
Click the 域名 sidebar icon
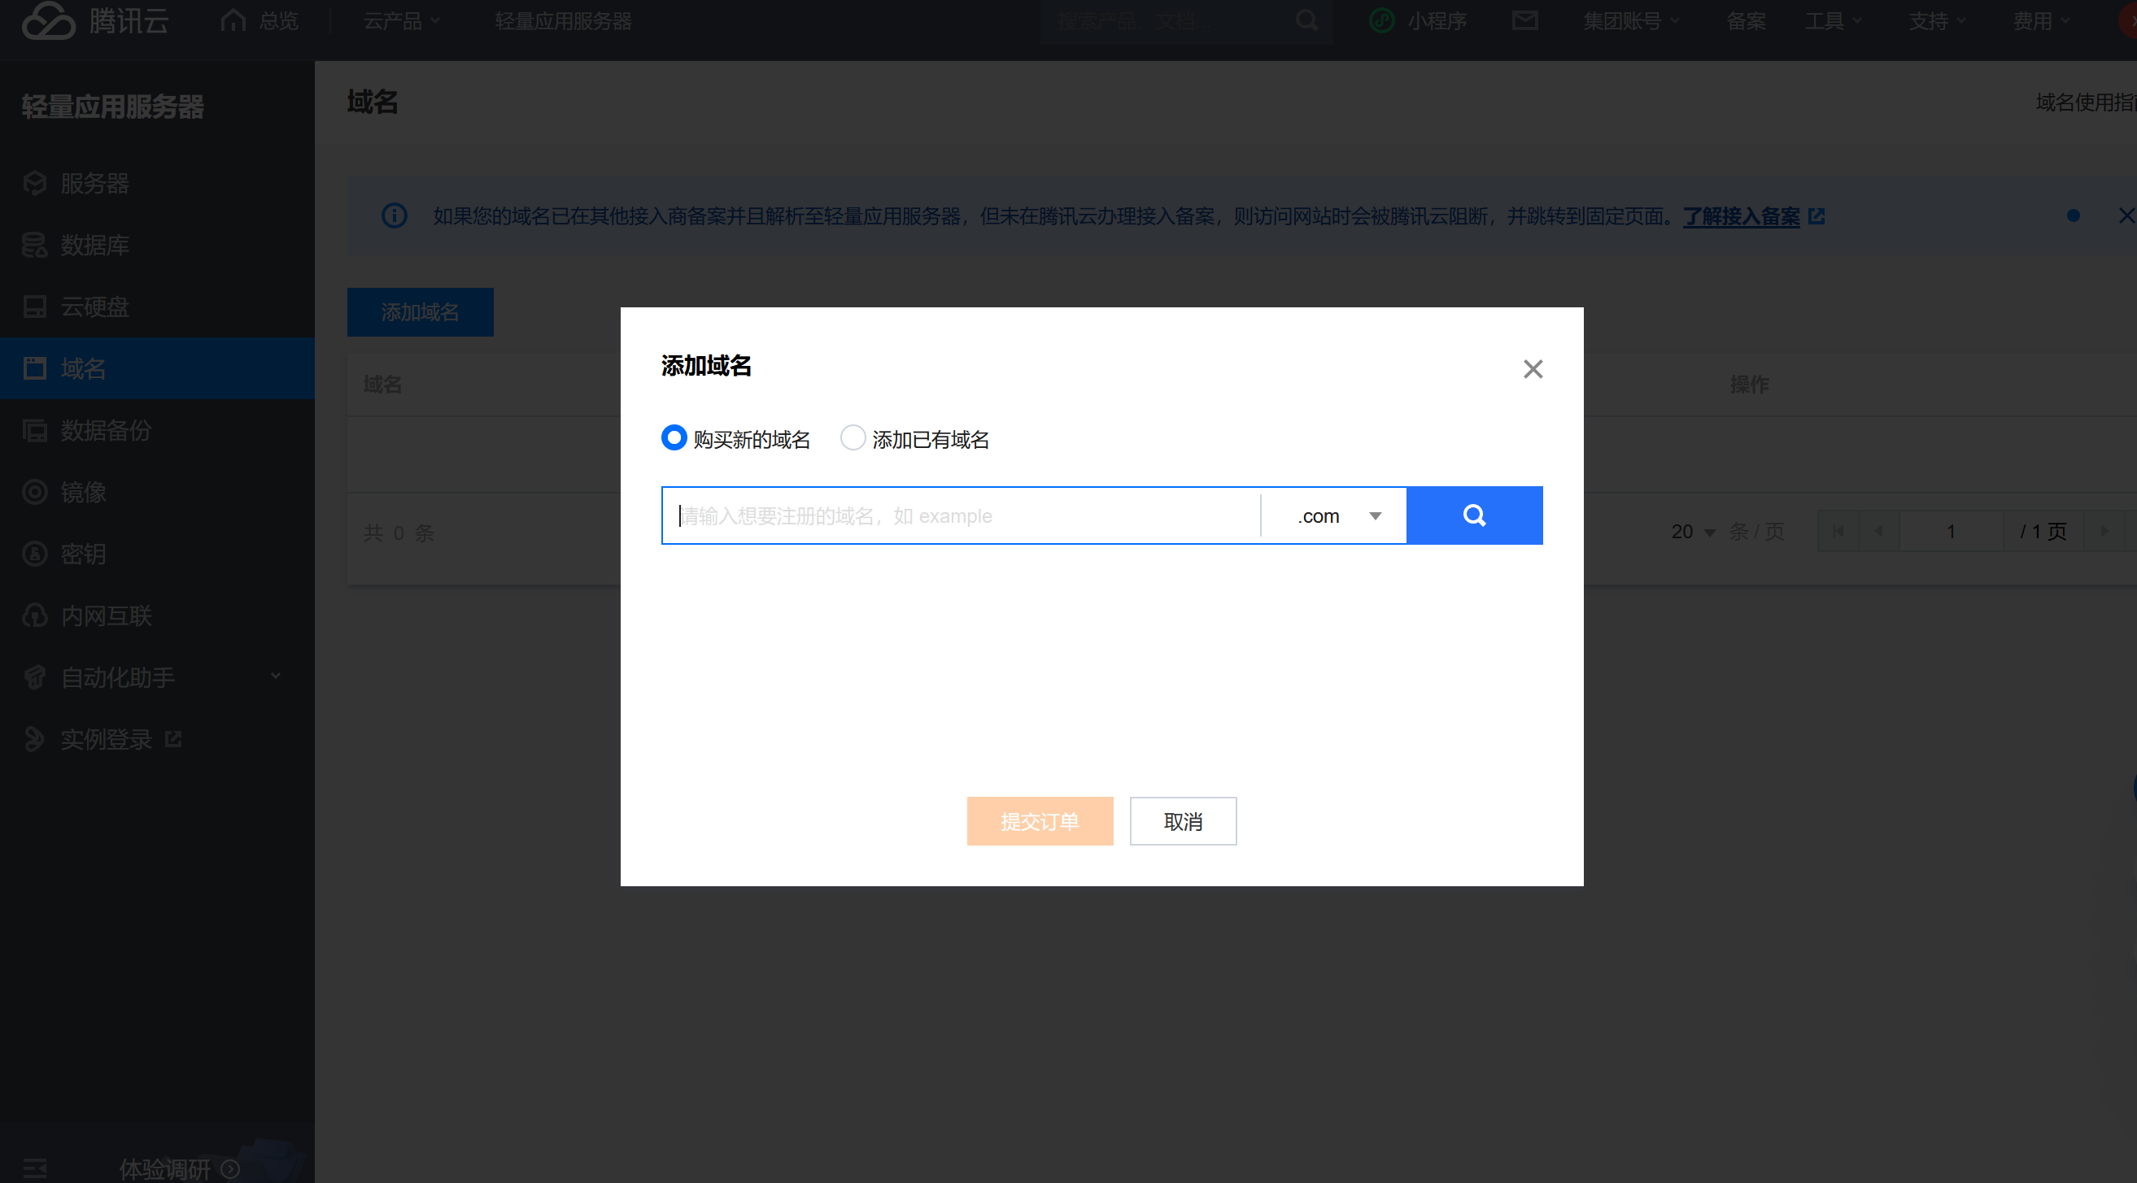pyautogui.click(x=35, y=368)
